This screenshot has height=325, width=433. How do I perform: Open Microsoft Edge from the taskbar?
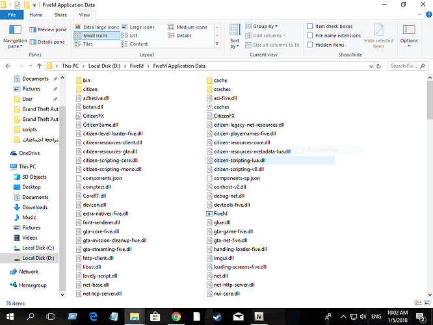(94, 317)
